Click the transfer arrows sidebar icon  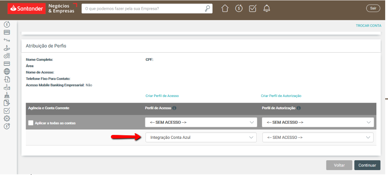7,40
